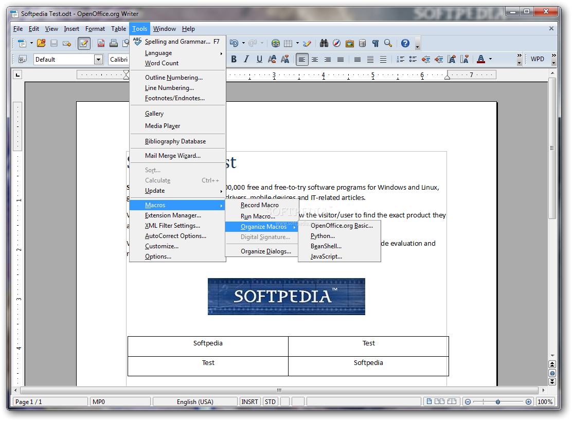Viewport: 572px width, 421px height.
Task: Toggle Align Right paragraph button
Action: [x=328, y=59]
